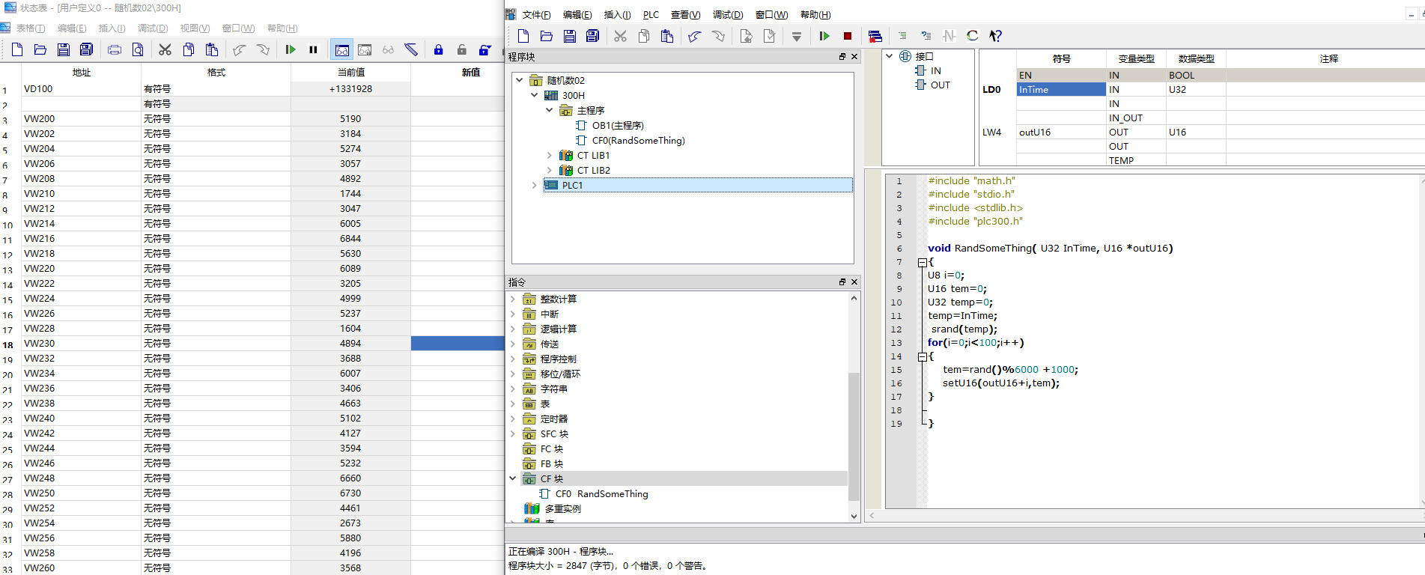Open the 视图(V) menu in status table
Image resolution: width=1425 pixels, height=575 pixels.
click(x=195, y=28)
